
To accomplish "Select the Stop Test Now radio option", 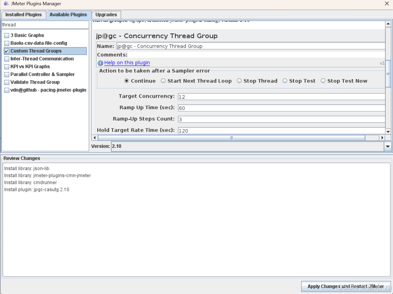I will (323, 81).
